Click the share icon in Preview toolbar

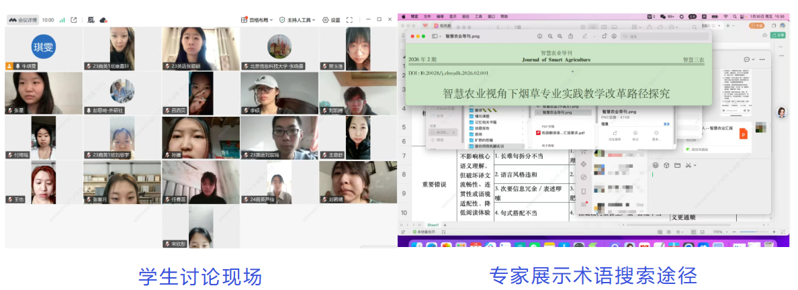tap(571, 36)
